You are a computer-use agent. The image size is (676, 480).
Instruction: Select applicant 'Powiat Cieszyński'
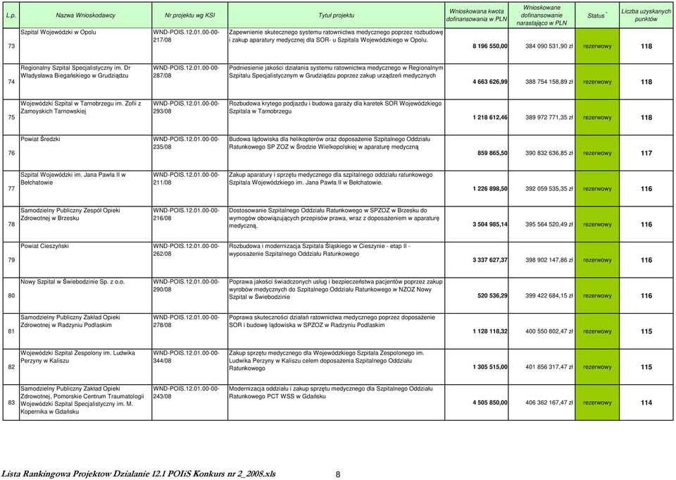[45, 246]
